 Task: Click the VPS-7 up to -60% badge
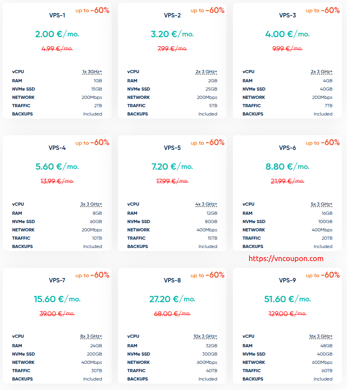[x=92, y=275]
